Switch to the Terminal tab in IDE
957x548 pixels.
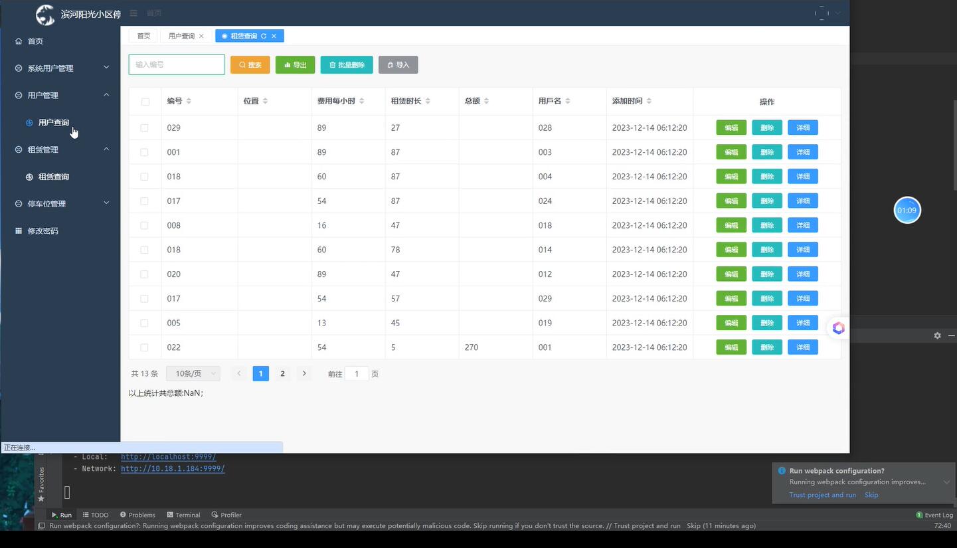tap(183, 515)
